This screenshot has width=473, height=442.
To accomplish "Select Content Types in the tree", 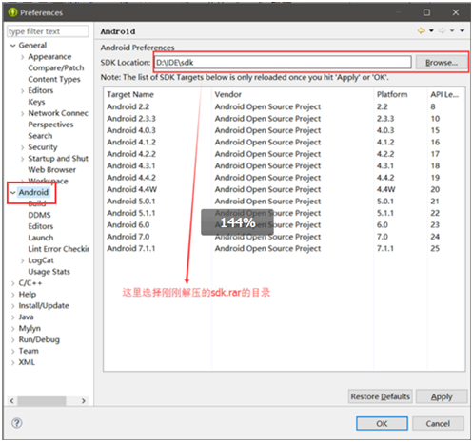I will click(x=54, y=79).
